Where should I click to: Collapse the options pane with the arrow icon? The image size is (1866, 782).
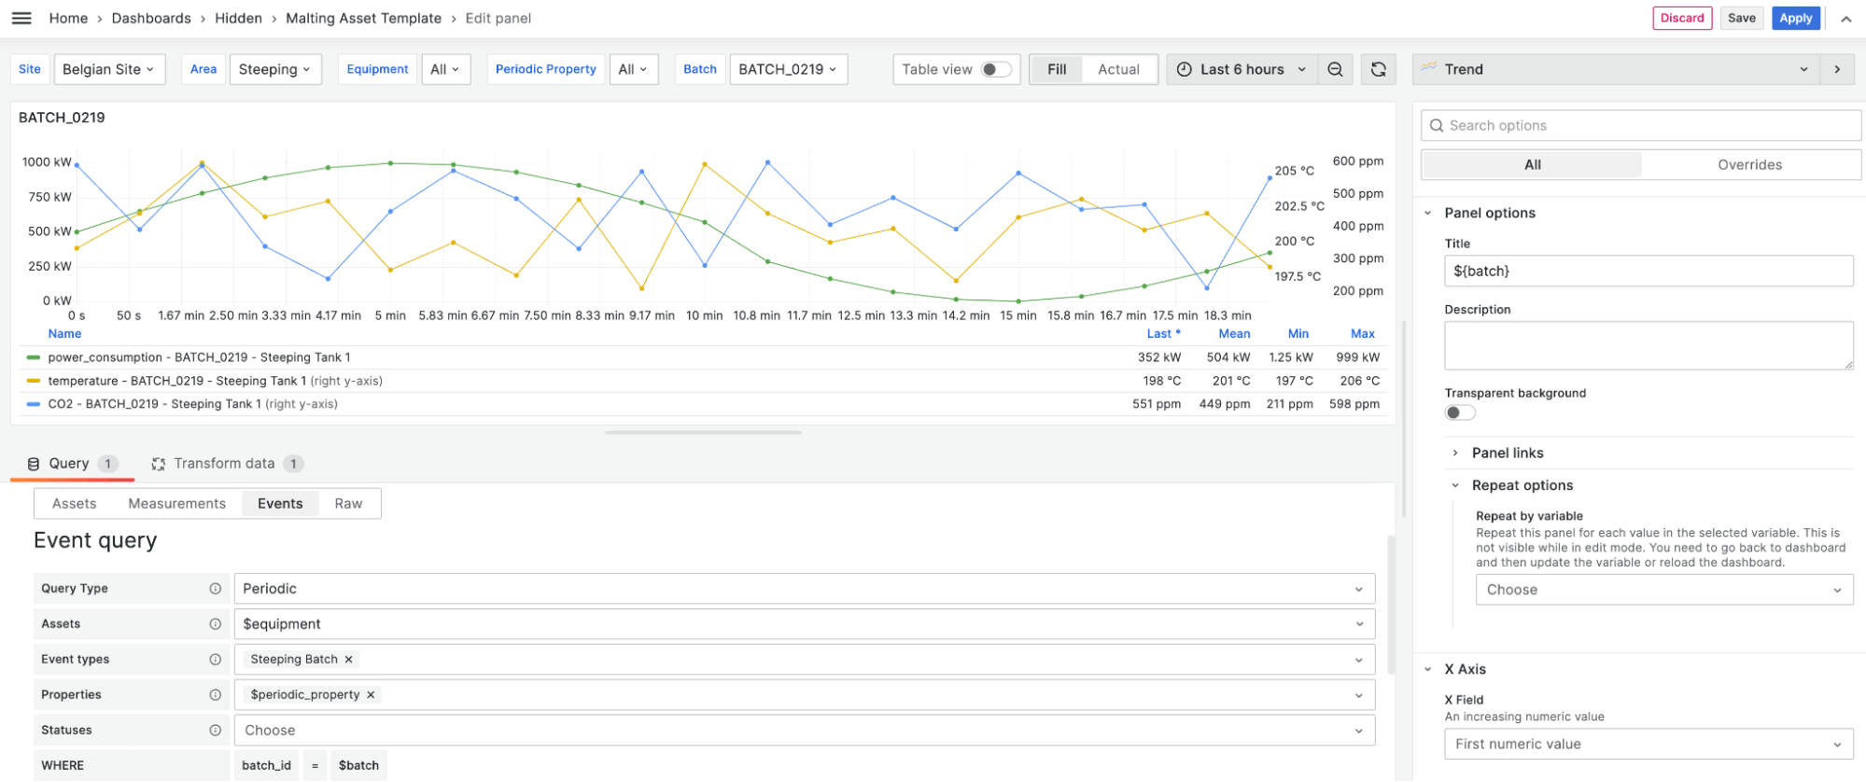point(1837,69)
